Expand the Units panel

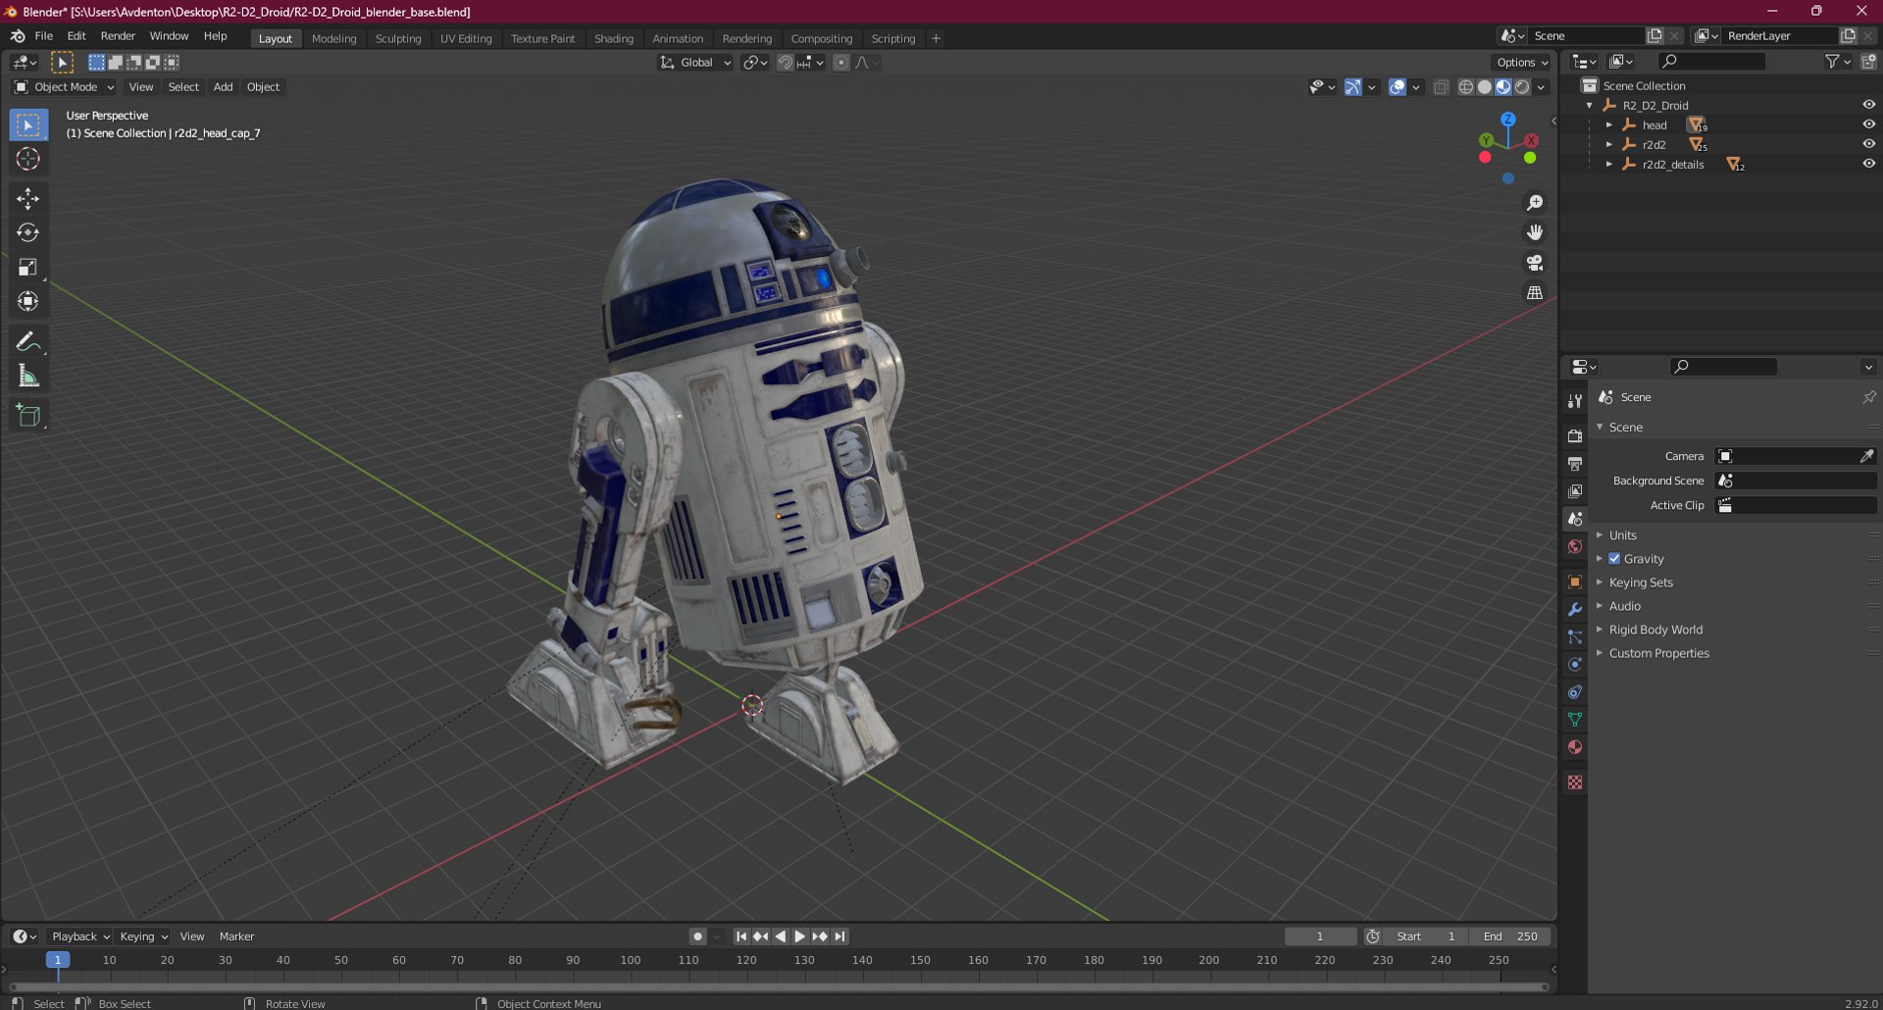[1622, 535]
